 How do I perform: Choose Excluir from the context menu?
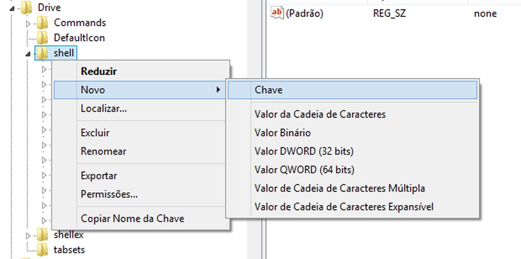[95, 133]
